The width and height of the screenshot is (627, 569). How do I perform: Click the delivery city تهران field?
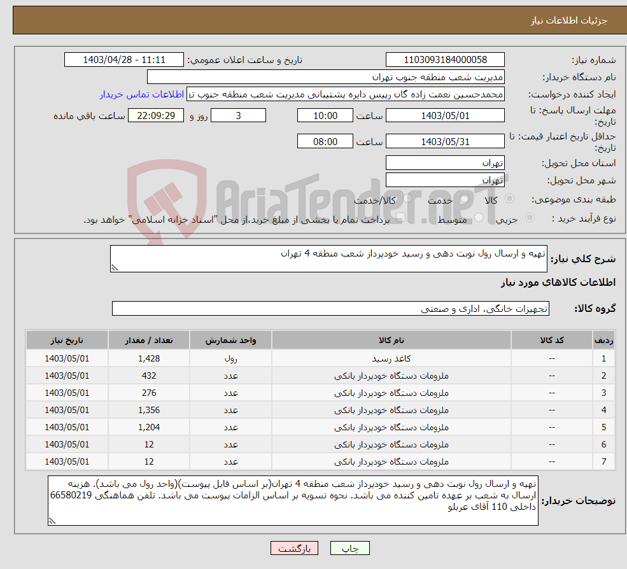445,180
